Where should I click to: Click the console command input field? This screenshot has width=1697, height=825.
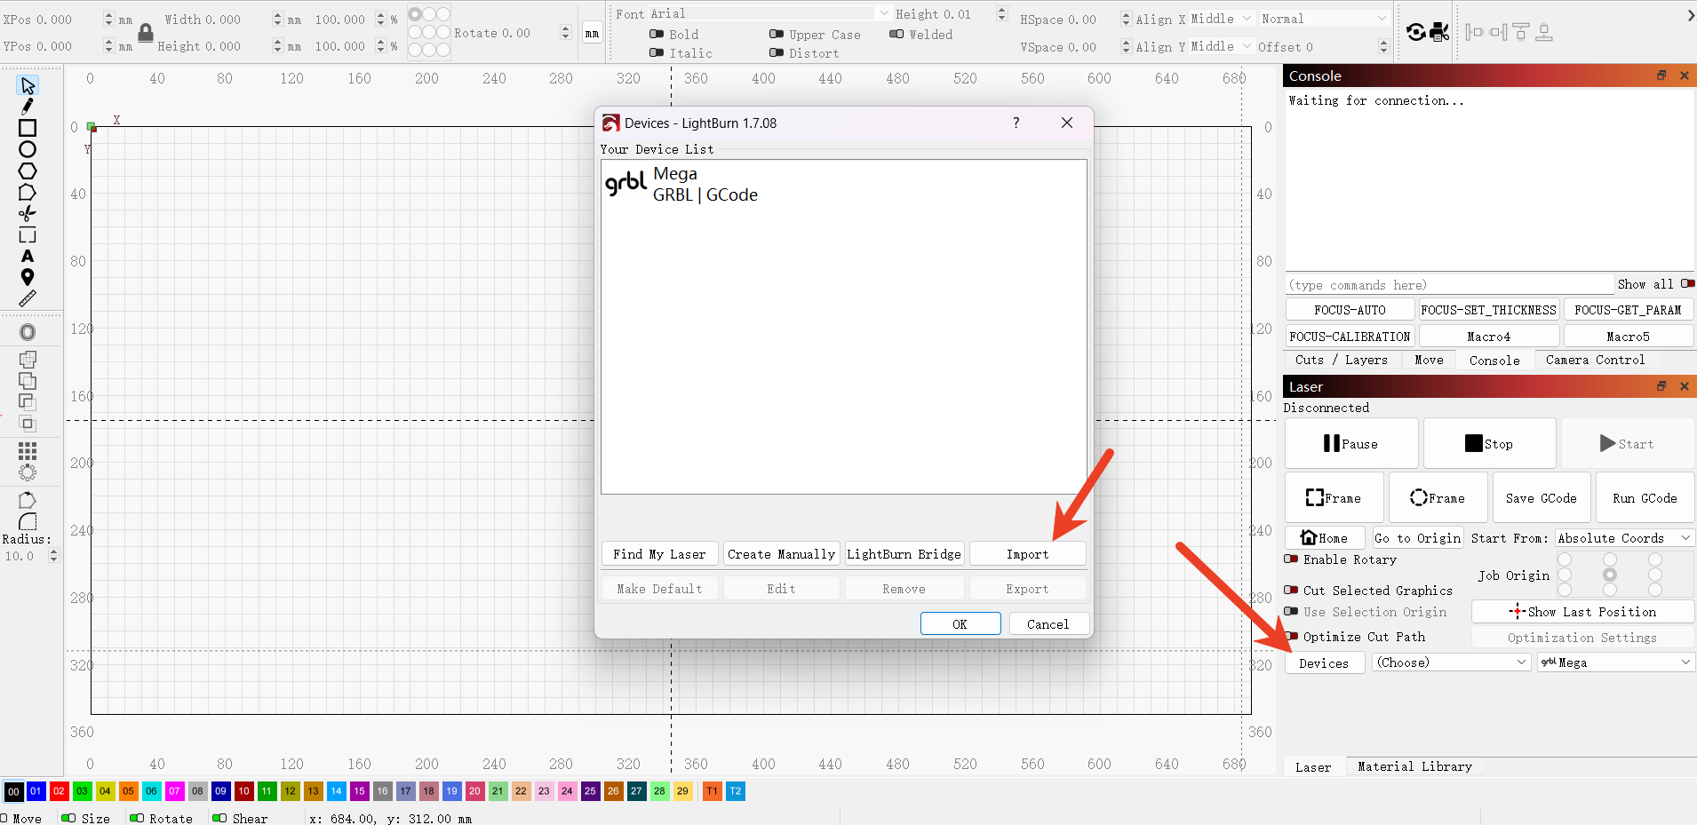click(x=1449, y=284)
